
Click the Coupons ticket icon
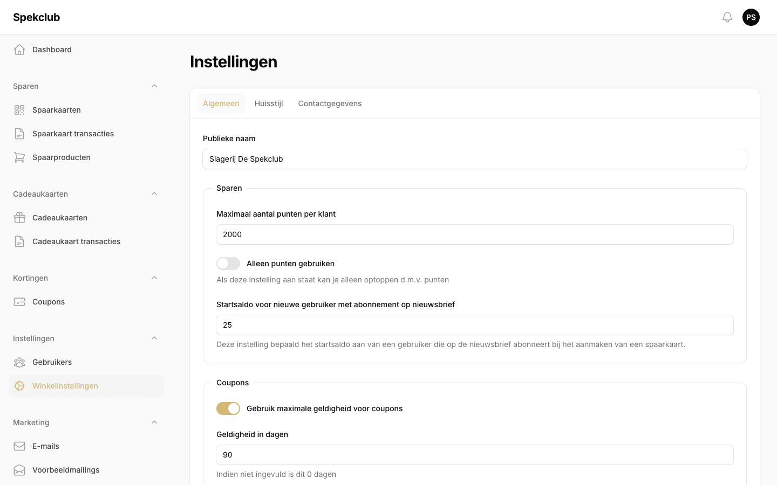coord(19,302)
